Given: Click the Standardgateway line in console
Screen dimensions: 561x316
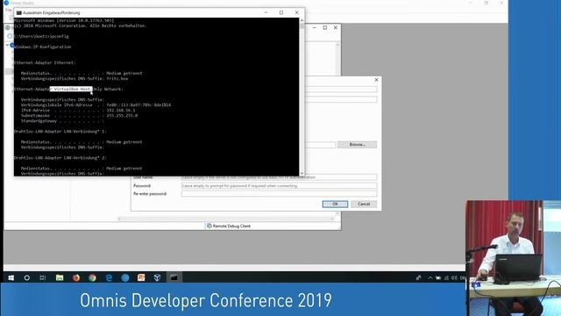Looking at the screenshot, I should click(62, 121).
